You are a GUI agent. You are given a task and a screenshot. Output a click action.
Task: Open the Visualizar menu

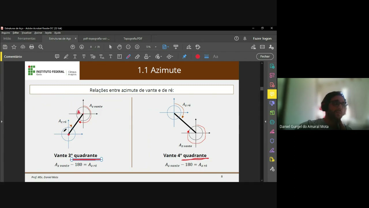27,33
